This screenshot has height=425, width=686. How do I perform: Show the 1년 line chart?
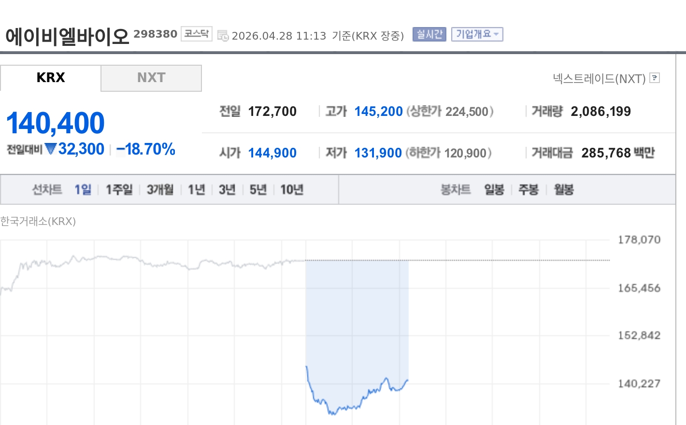[197, 190]
